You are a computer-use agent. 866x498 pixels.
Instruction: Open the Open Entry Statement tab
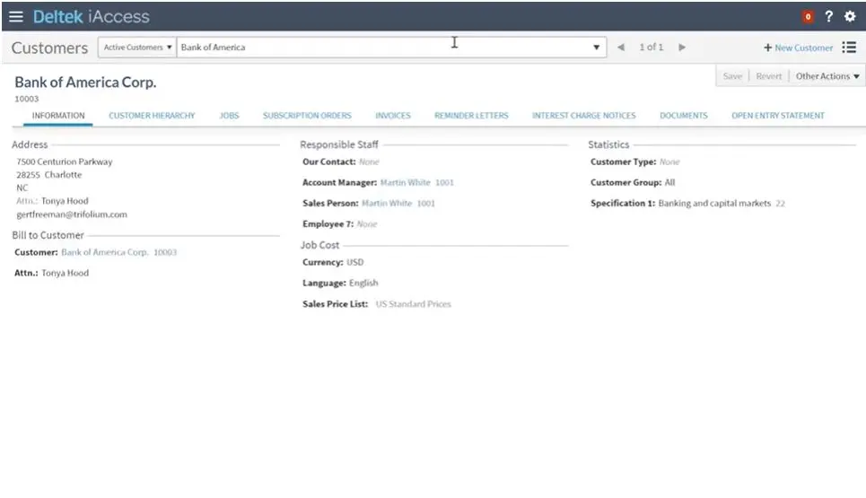coord(777,116)
